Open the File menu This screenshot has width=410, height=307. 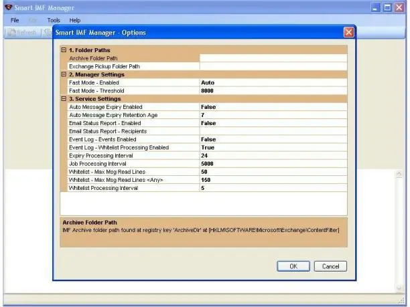(x=15, y=20)
